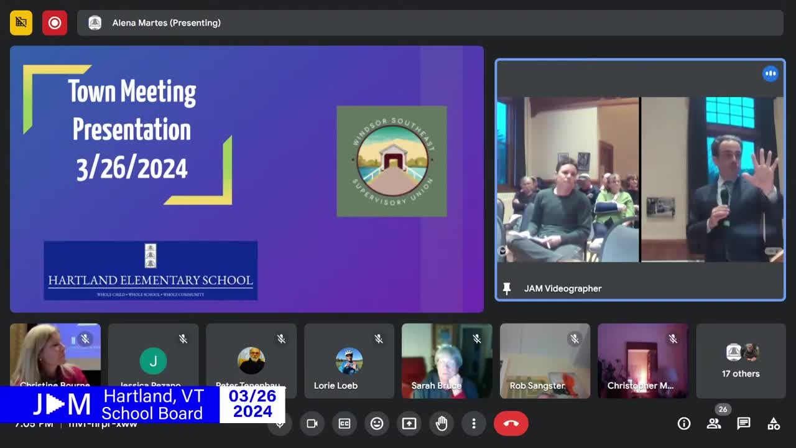Leave the call with red hang-up button

pos(511,424)
